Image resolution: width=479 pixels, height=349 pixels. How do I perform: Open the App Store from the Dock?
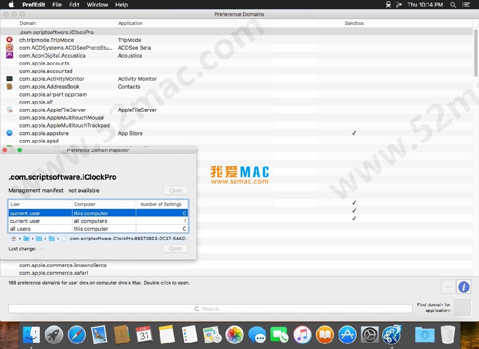coord(347,335)
